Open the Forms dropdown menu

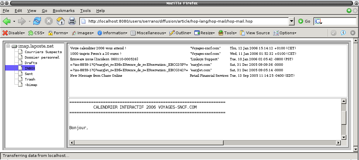58,33
